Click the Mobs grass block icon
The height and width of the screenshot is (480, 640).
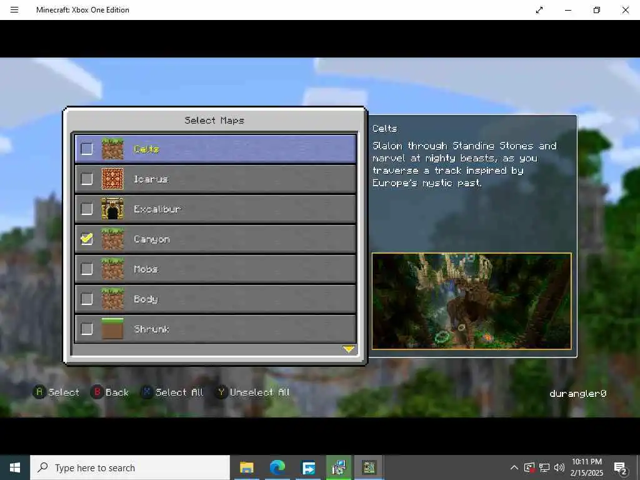click(x=112, y=269)
